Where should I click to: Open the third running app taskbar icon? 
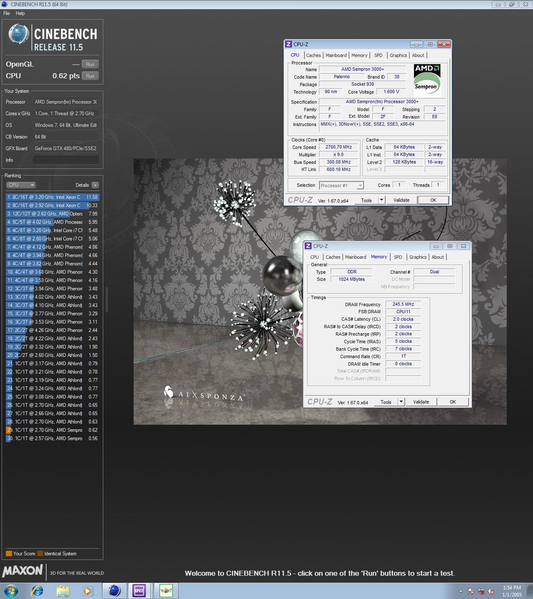pos(166,591)
